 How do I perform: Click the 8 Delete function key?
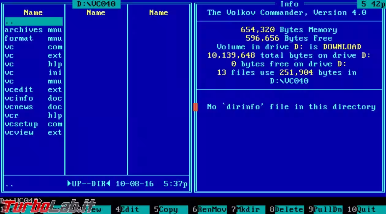point(287,210)
